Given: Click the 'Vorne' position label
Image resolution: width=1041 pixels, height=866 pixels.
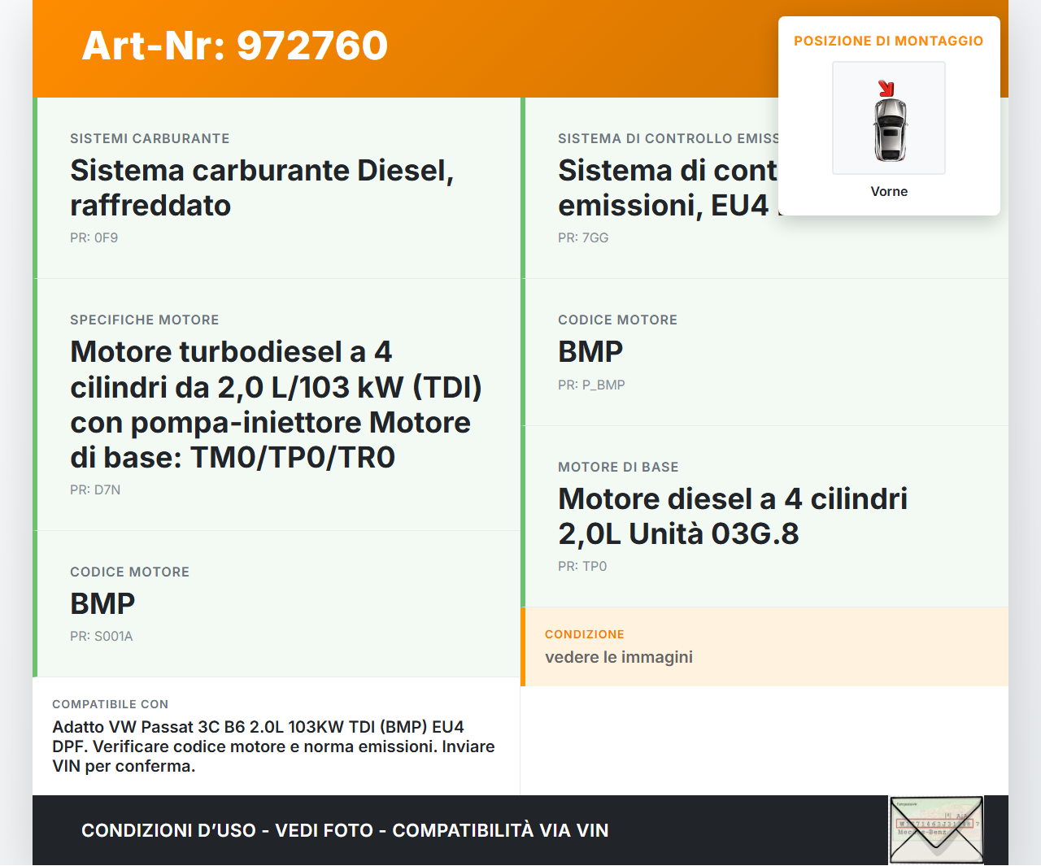Looking at the screenshot, I should click(889, 192).
